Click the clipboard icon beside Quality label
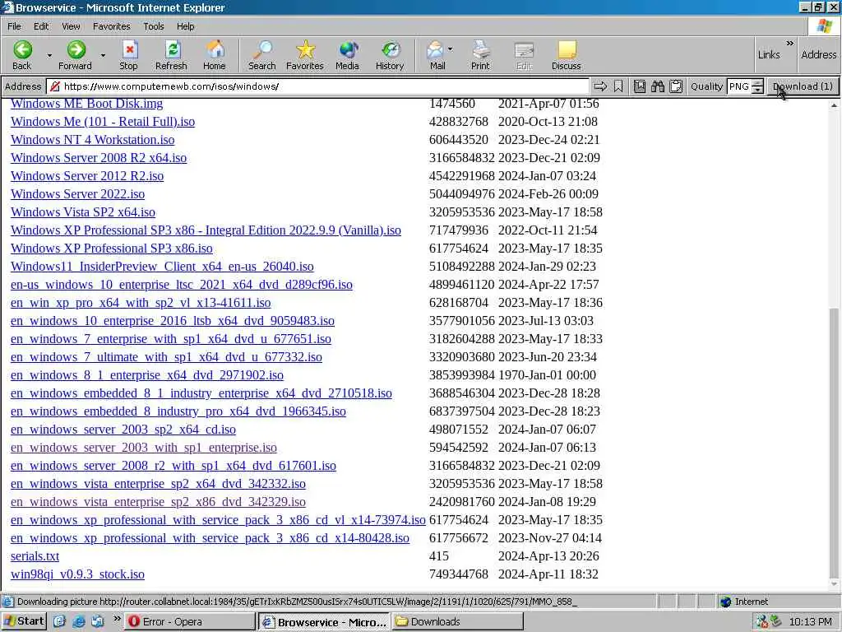842x632 pixels. point(676,86)
